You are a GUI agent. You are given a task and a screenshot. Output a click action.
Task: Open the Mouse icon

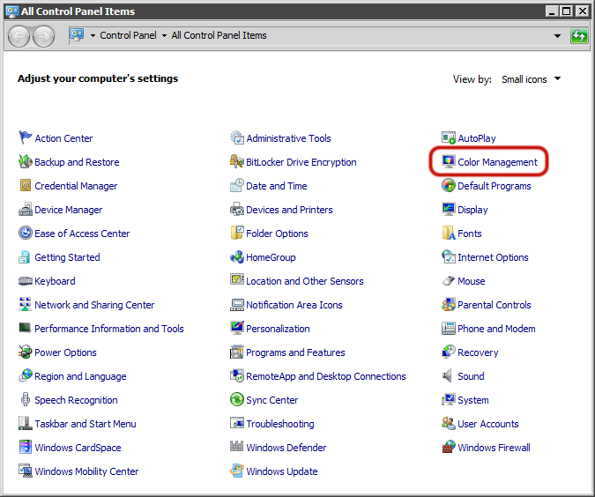pos(448,281)
